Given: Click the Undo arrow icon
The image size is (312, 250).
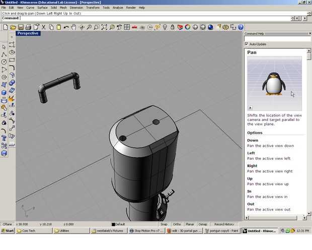Looking at the screenshot, I should point(66,27).
